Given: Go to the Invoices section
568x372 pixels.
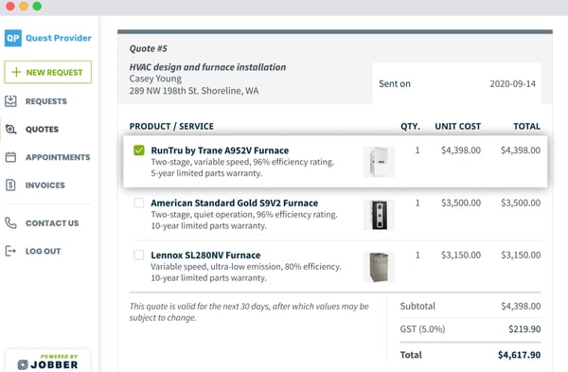Looking at the screenshot, I should [x=45, y=186].
